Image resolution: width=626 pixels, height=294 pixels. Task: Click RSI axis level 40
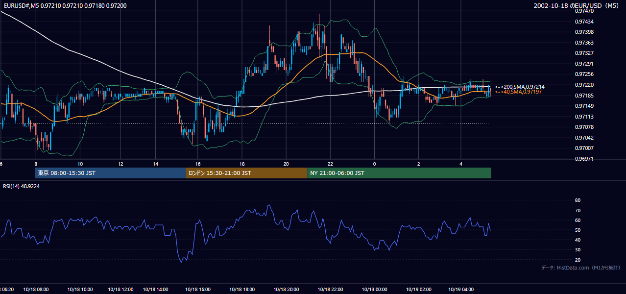(578, 240)
